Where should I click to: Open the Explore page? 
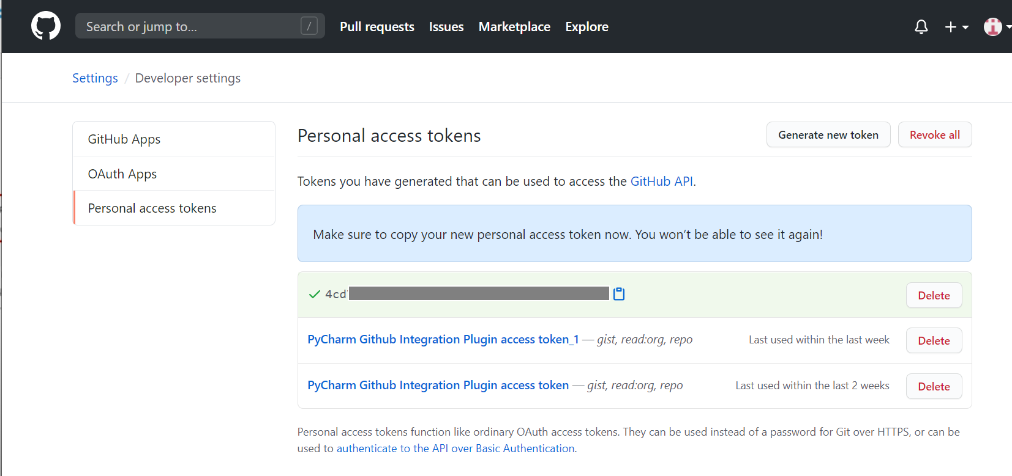pos(587,27)
